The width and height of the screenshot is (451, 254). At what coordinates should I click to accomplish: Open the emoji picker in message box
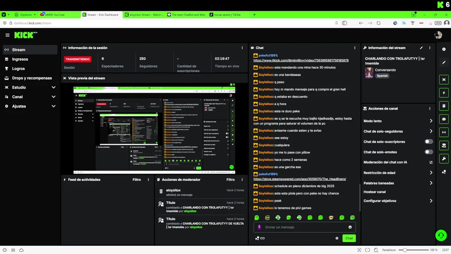(350, 227)
